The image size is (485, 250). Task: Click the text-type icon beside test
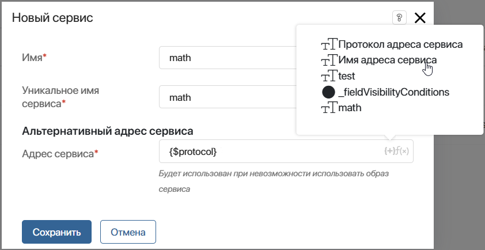click(x=329, y=76)
